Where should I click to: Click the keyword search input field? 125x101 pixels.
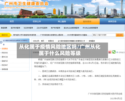(x=104, y=35)
